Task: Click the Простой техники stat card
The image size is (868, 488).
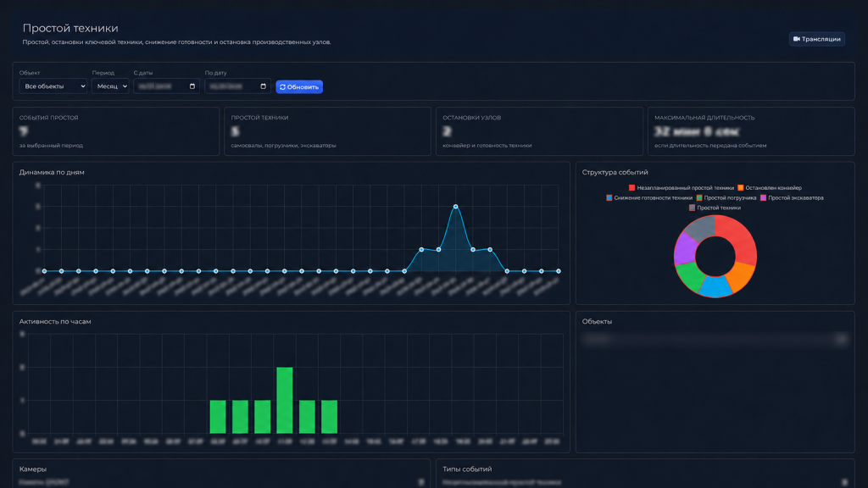Action: (x=327, y=131)
